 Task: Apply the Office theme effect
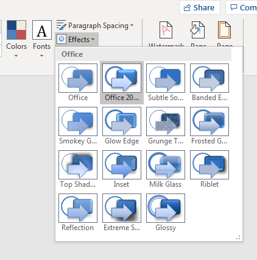pyautogui.click(x=78, y=82)
